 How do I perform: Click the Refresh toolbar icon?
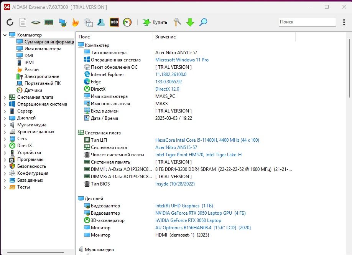(10, 22)
